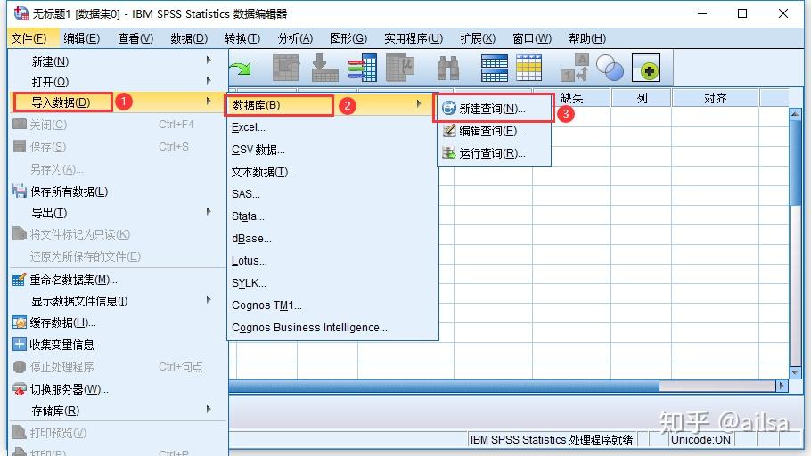
Task: Click the Save All Data disk icon
Action: 19,191
